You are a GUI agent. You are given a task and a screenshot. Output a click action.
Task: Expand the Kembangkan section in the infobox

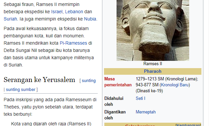[x=188, y=125]
